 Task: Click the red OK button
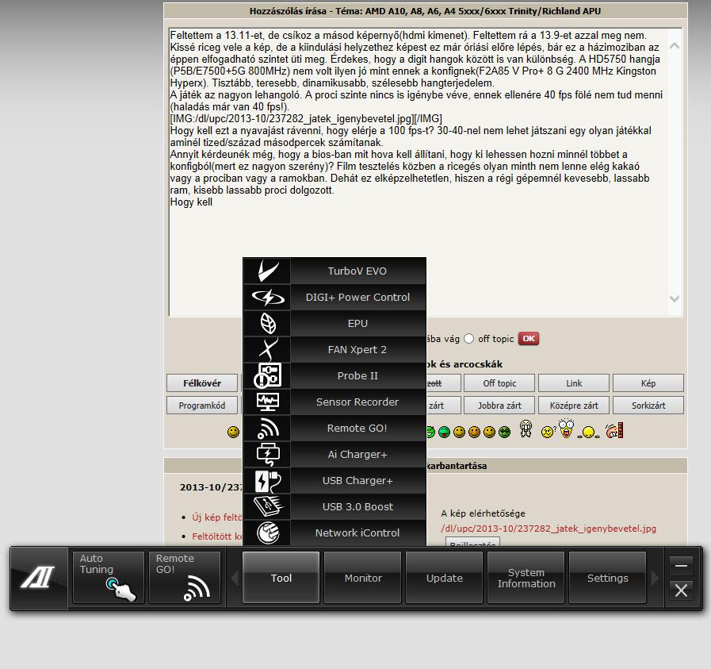tap(529, 339)
